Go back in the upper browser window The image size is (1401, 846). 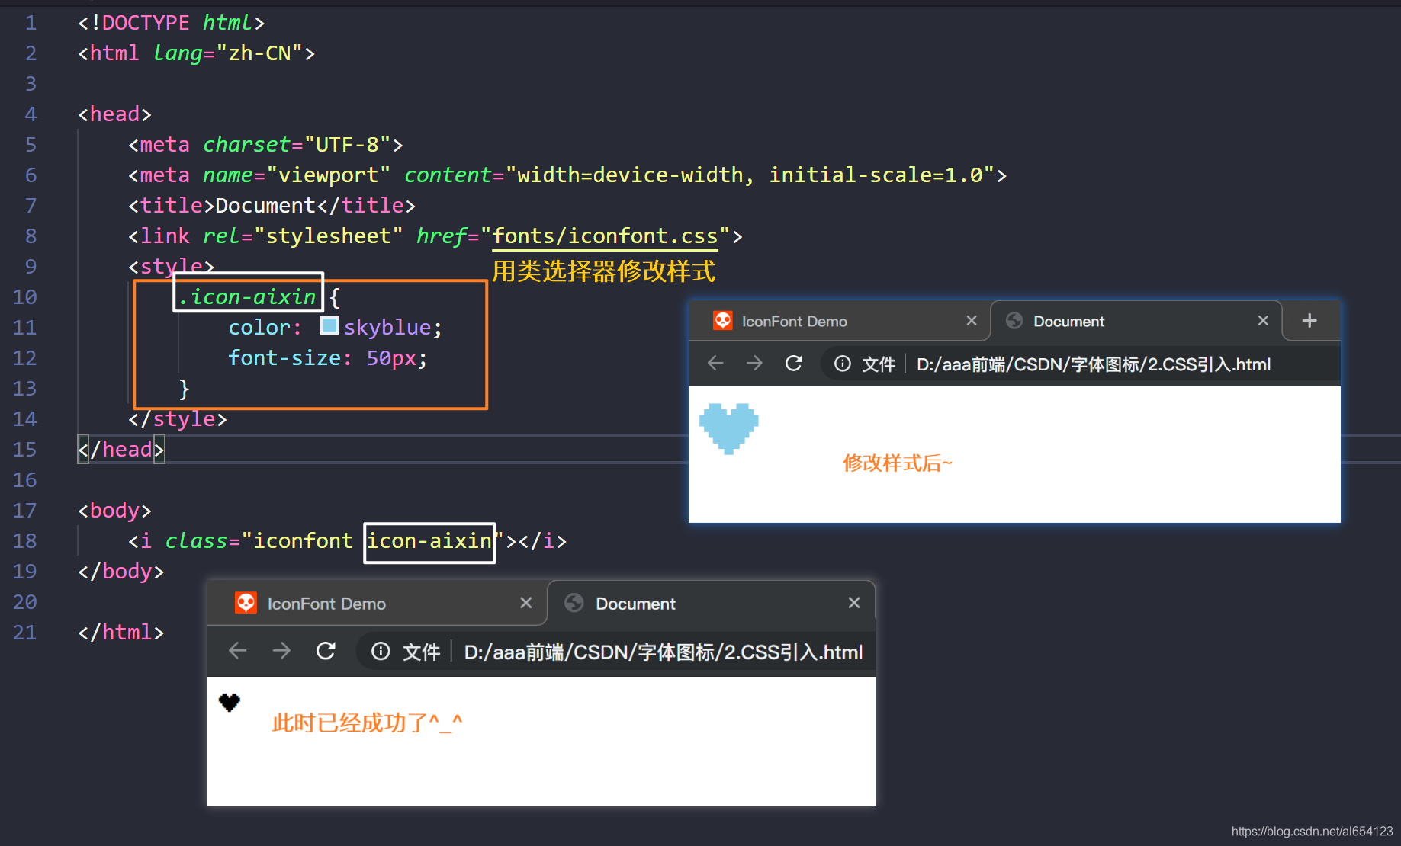[x=715, y=364]
